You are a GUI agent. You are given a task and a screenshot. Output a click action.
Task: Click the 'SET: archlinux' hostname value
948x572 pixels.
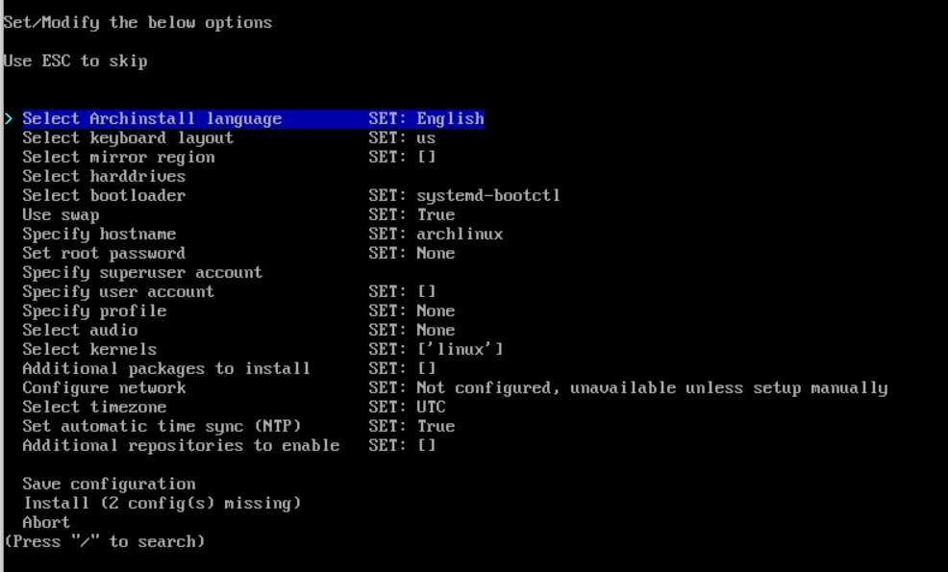pyautogui.click(x=436, y=234)
